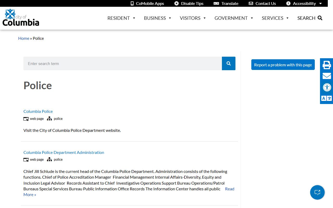The height and width of the screenshot is (208, 333).
Task: Click the printer icon in side toolbar
Action: [326, 65]
